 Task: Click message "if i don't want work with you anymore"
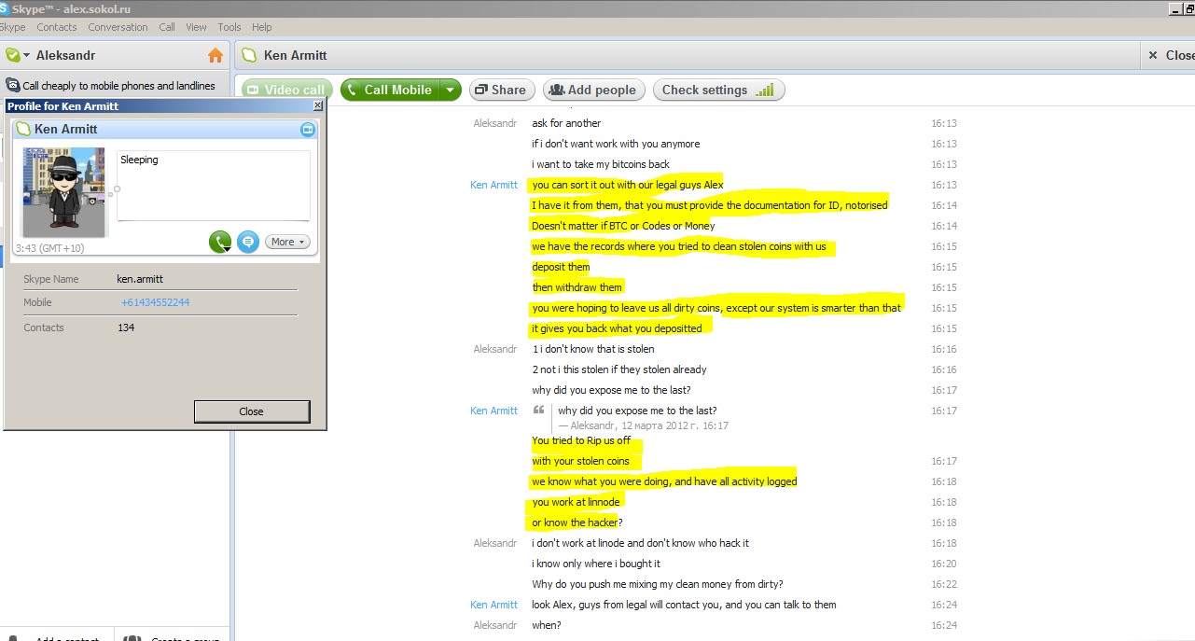(616, 144)
